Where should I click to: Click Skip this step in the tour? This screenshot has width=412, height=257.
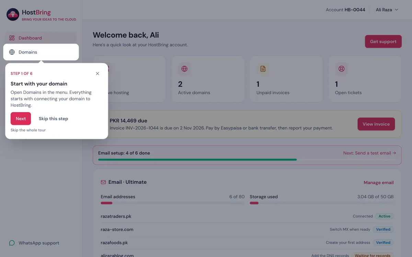53,119
